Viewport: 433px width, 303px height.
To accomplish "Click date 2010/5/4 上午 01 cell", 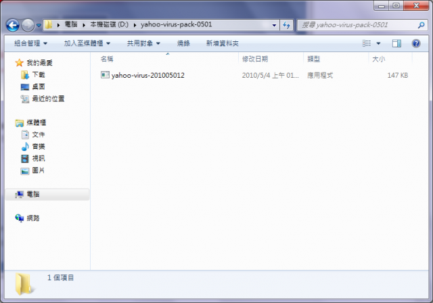I will 270,75.
